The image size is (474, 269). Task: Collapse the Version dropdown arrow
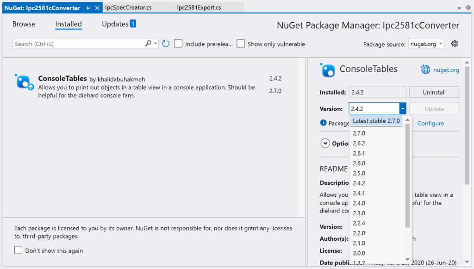(403, 109)
